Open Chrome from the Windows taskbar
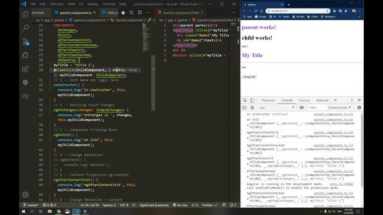Screen dimensions: 383x215 [59, 211]
